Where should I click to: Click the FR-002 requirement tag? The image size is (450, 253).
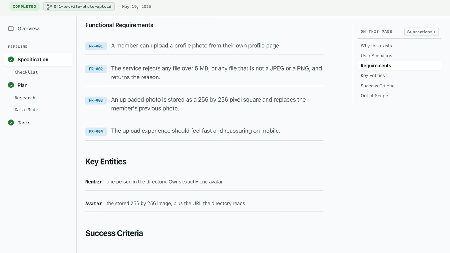[x=96, y=69]
